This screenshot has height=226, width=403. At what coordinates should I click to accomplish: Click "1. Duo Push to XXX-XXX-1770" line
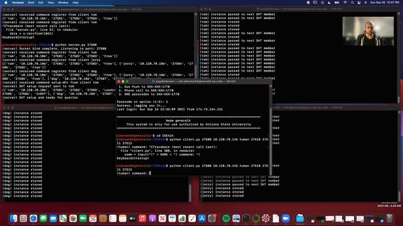coord(144,87)
